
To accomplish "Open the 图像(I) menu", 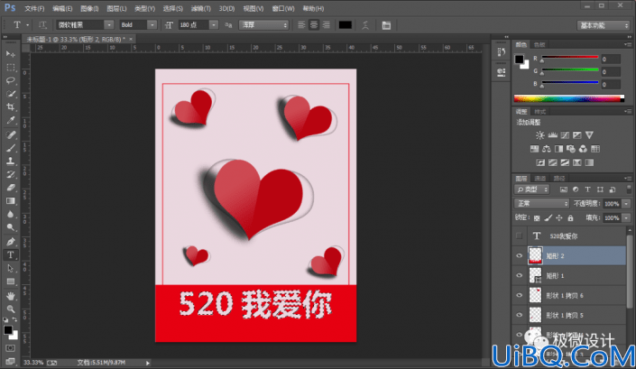I will click(89, 8).
